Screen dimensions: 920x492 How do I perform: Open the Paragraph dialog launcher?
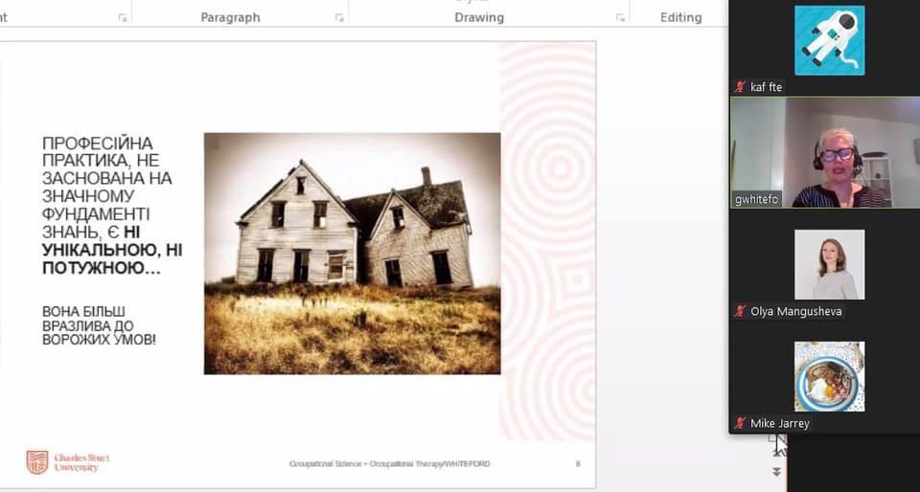[x=339, y=18]
